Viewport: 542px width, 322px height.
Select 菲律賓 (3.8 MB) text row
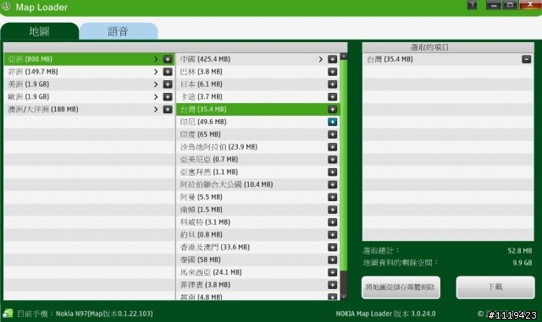(x=205, y=285)
